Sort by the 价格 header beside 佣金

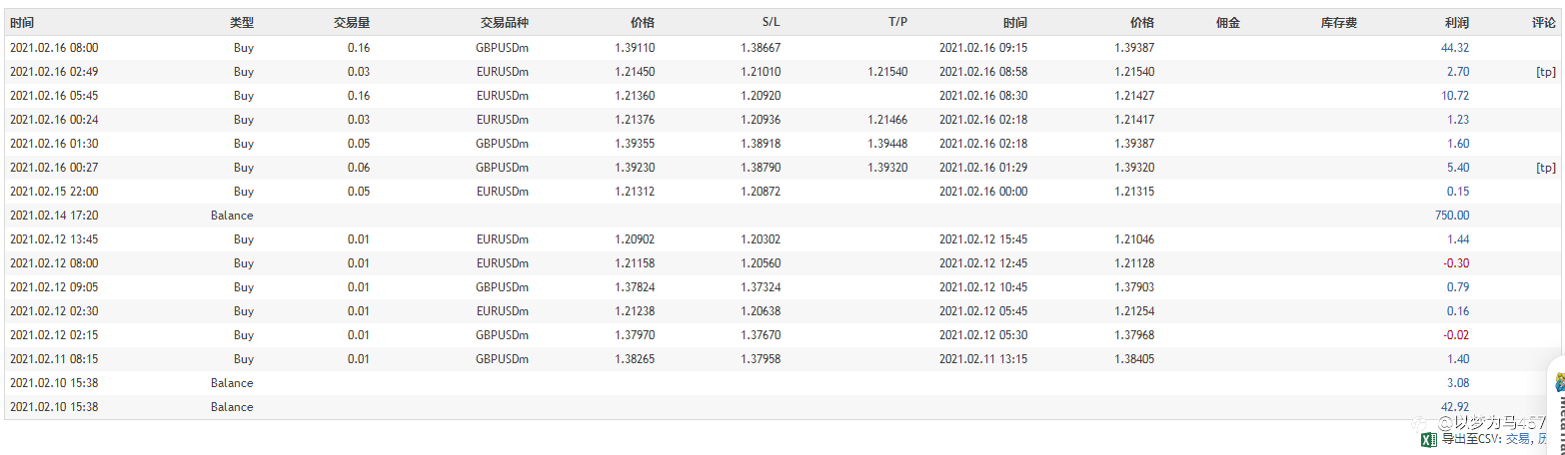1141,22
